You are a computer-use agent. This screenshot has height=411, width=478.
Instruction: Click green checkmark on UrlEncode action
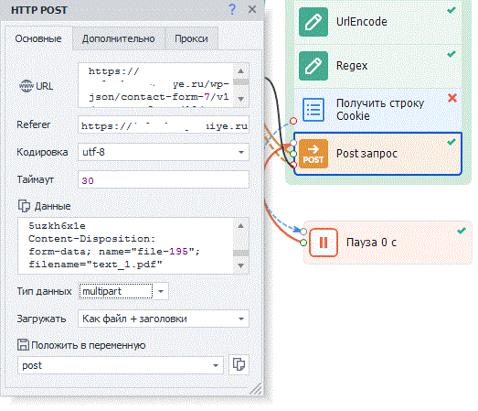[x=451, y=10]
